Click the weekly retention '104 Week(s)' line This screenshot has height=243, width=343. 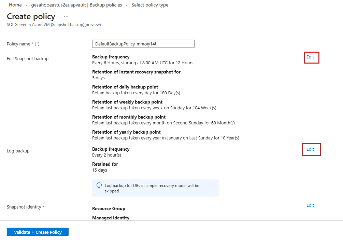[154, 108]
